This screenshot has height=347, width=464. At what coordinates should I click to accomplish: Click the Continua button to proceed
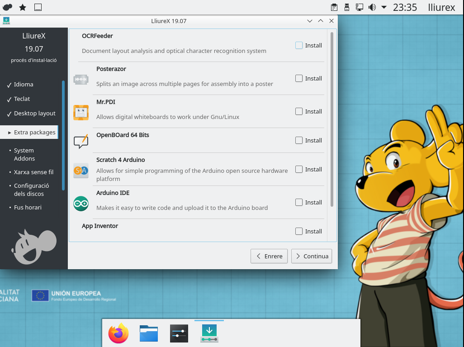(312, 256)
